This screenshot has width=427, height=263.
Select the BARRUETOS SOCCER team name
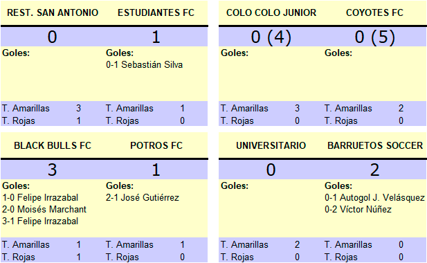(x=375, y=145)
